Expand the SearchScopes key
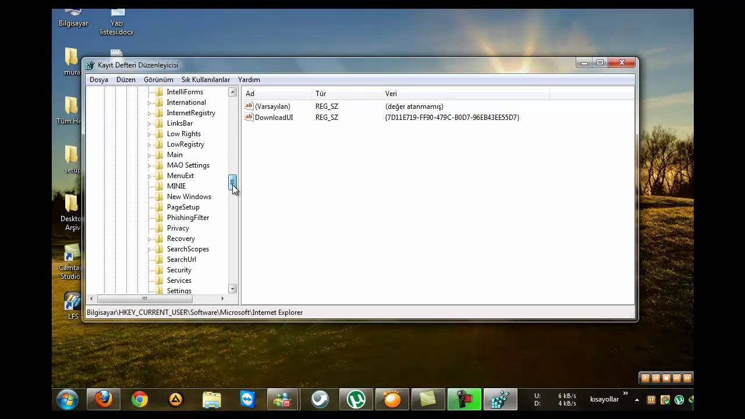The width and height of the screenshot is (745, 419). pos(149,250)
